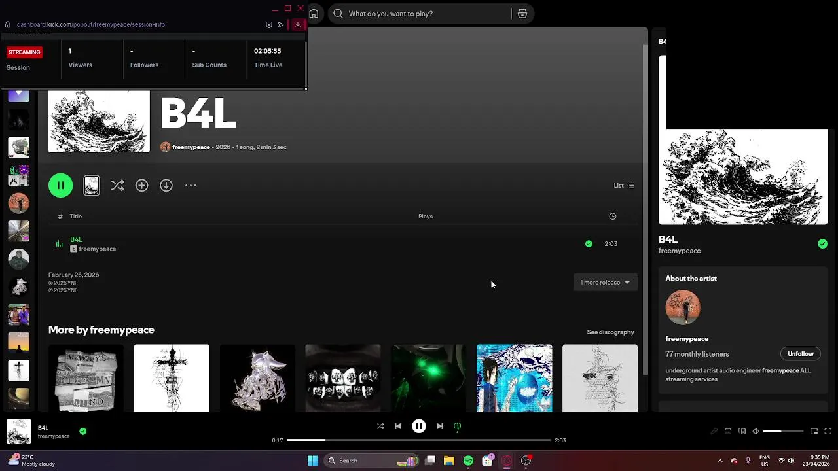Open the blue anime artwork album cover

[x=515, y=379]
